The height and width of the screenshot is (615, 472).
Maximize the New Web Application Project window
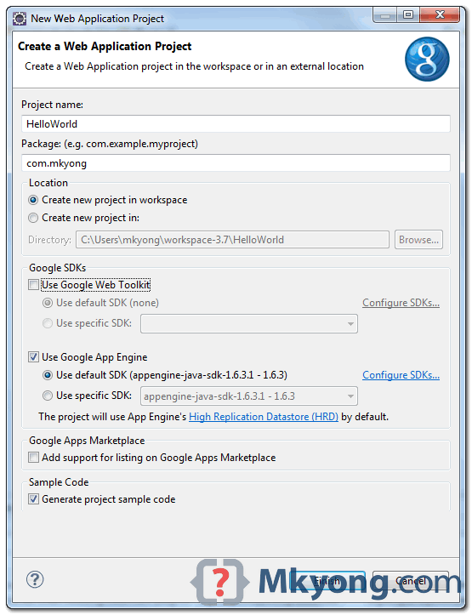click(x=407, y=15)
